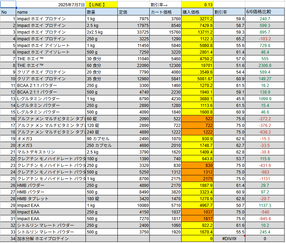
Task: Click purchase price 5081.67
Action: click(x=197, y=79)
